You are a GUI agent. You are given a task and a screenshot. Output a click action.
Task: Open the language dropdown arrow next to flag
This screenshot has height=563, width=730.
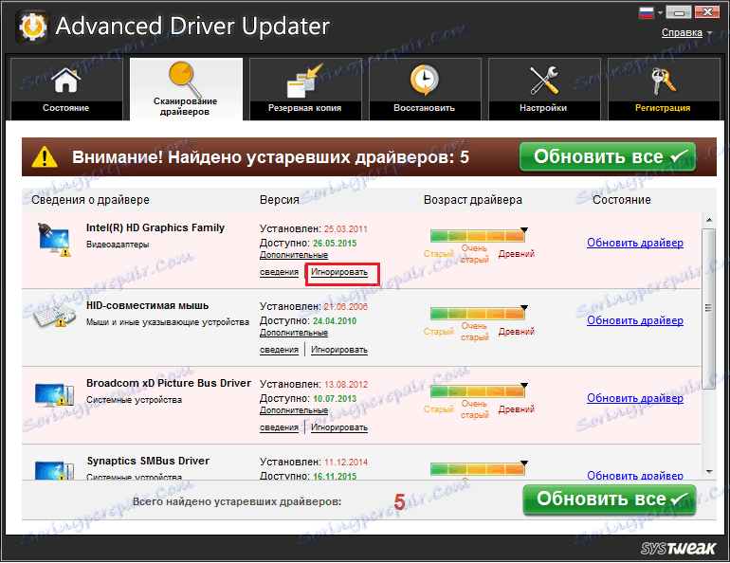pos(660,13)
